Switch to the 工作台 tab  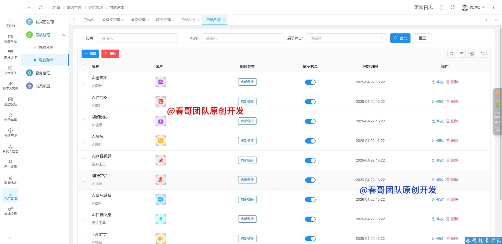tap(89, 20)
